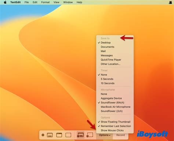This screenshot has height=141, width=174.
Task: Choose Desktop as save location
Action: (x=115, y=43)
